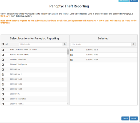The image size is (140, 123).
Task: Check the 20220601 PA checkbox
Action: [x=3, y=94]
